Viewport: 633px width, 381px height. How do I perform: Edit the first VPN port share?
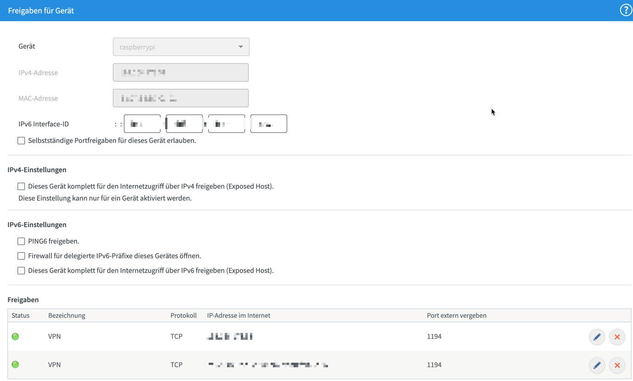[x=597, y=337]
